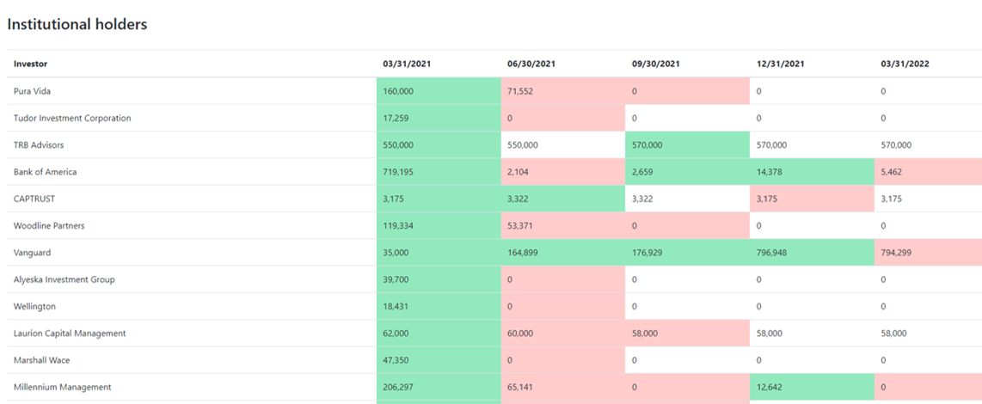This screenshot has height=404, width=982.
Task: Select Millennium Management investor name
Action: 63,387
